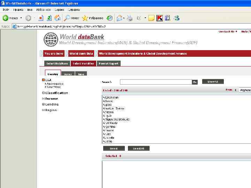
Task: Click the Home page icon
Action: pyautogui.click(x=58, y=18)
